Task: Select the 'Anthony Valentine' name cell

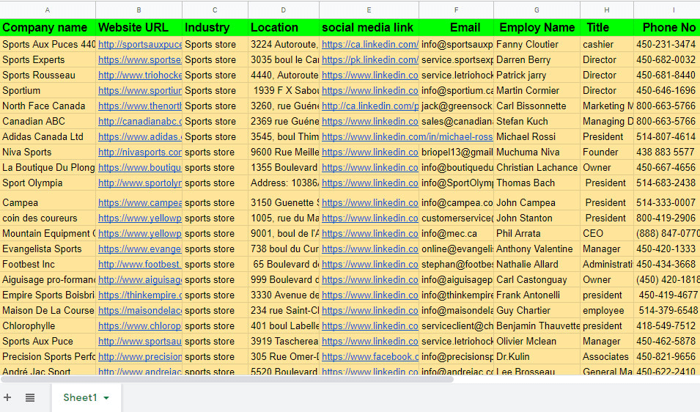Action: point(537,249)
